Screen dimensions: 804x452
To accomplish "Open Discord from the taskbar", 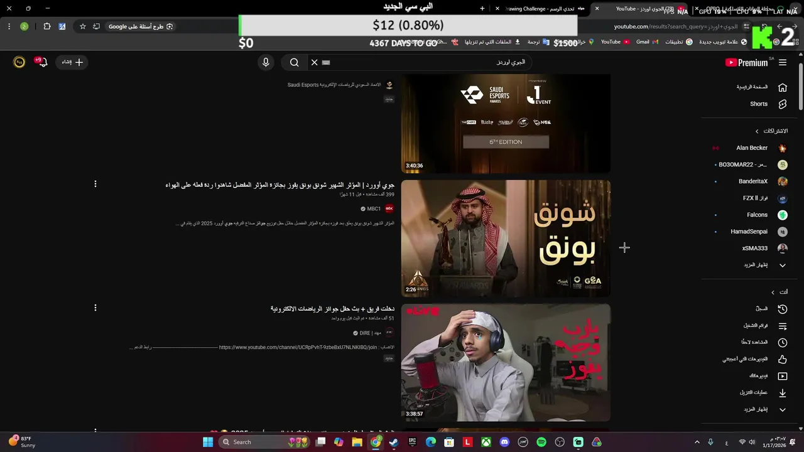I will [504, 442].
